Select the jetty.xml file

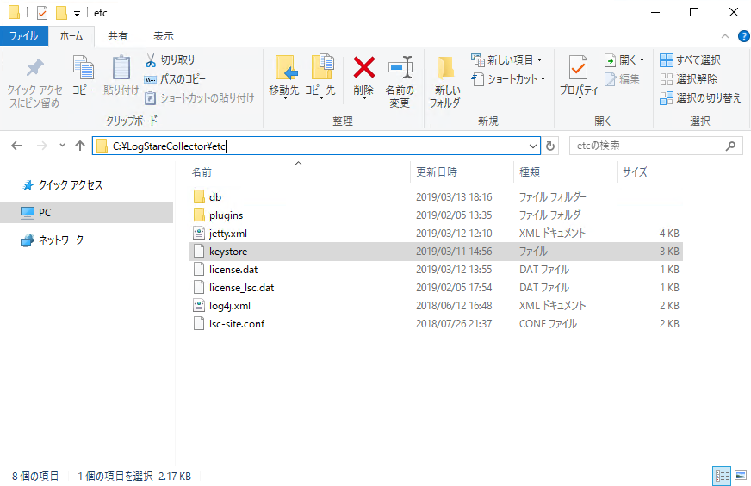pos(436,234)
